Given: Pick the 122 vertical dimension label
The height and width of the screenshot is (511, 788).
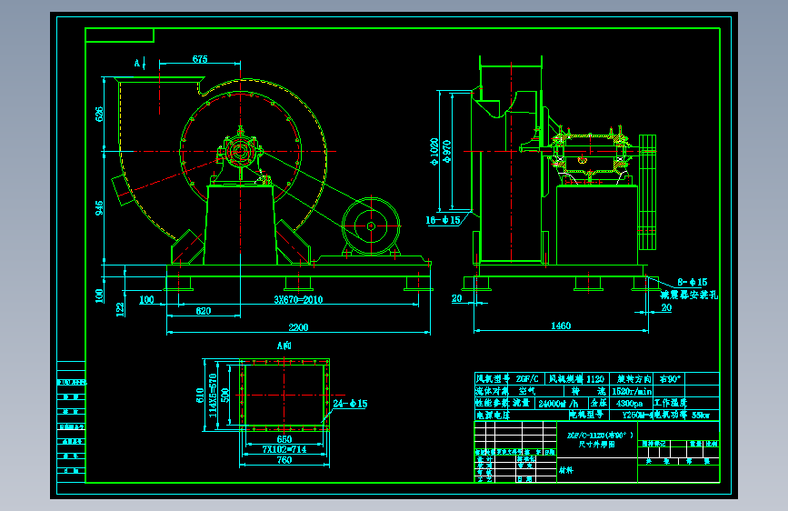Looking at the screenshot, I should [120, 309].
